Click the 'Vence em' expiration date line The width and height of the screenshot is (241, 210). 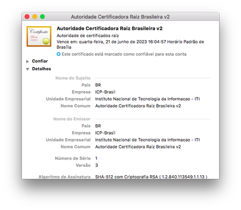[130, 44]
